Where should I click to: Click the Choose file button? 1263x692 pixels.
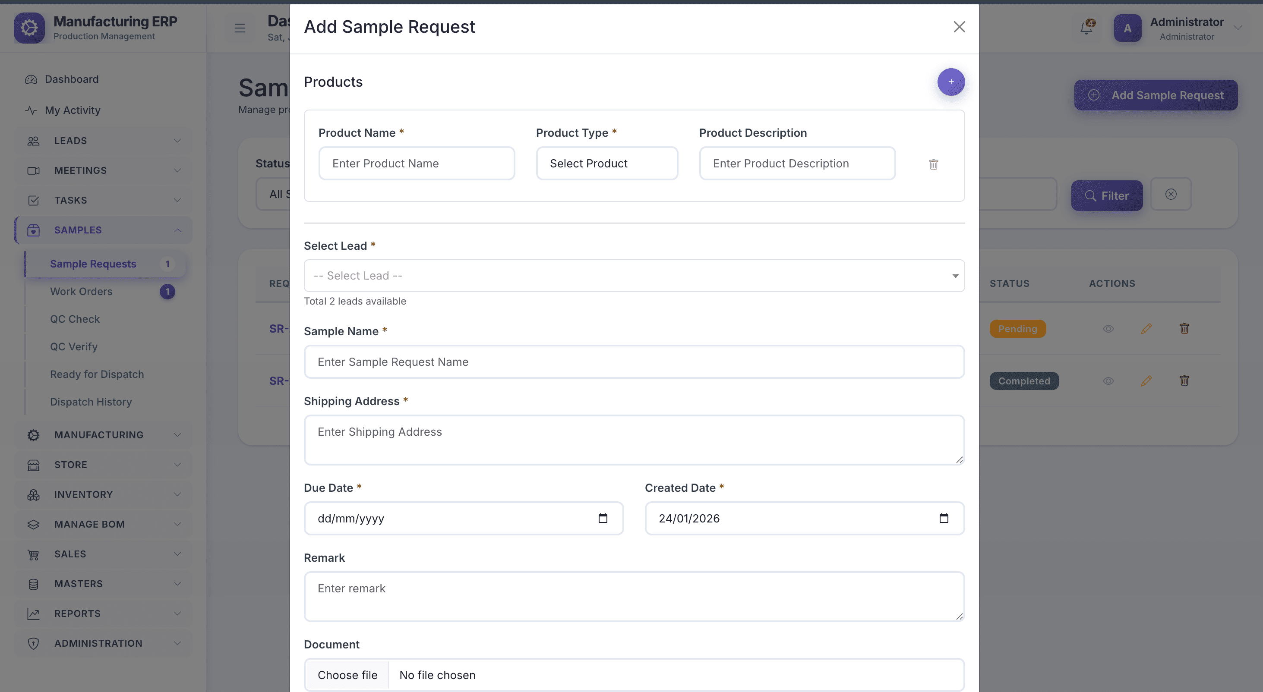tap(347, 675)
